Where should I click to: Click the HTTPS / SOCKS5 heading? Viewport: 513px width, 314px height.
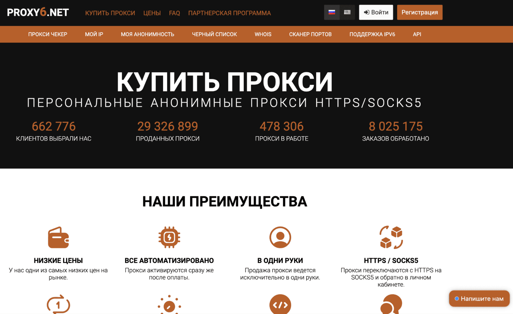(391, 260)
